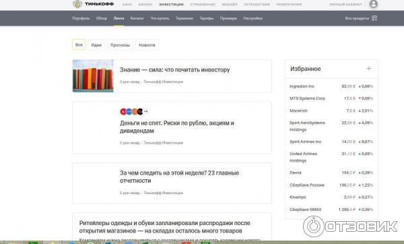Click the Все продукты grid icon
The height and width of the screenshot is (244, 404).
point(374,18)
